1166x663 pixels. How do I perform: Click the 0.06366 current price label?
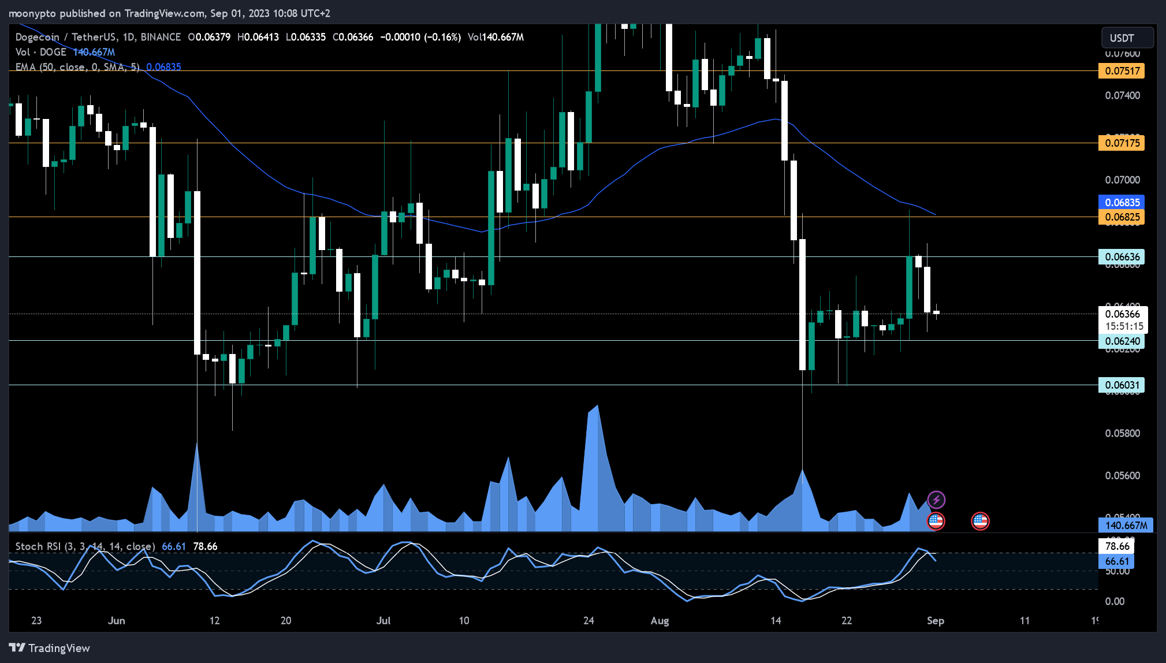tap(1123, 314)
